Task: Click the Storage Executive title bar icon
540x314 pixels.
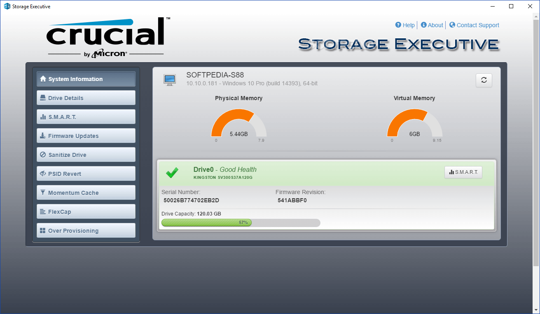Action: [x=7, y=6]
